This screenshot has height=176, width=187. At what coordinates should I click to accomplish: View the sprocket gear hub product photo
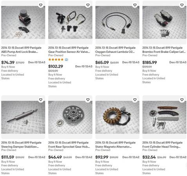point(70,117)
